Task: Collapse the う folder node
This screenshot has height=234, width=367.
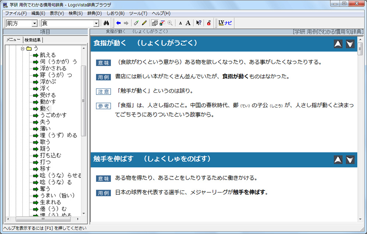Action: click(23, 49)
